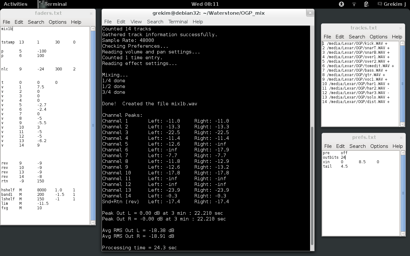
Task: Click scroll-up arrow in tracks.txt window
Action: 402,44
